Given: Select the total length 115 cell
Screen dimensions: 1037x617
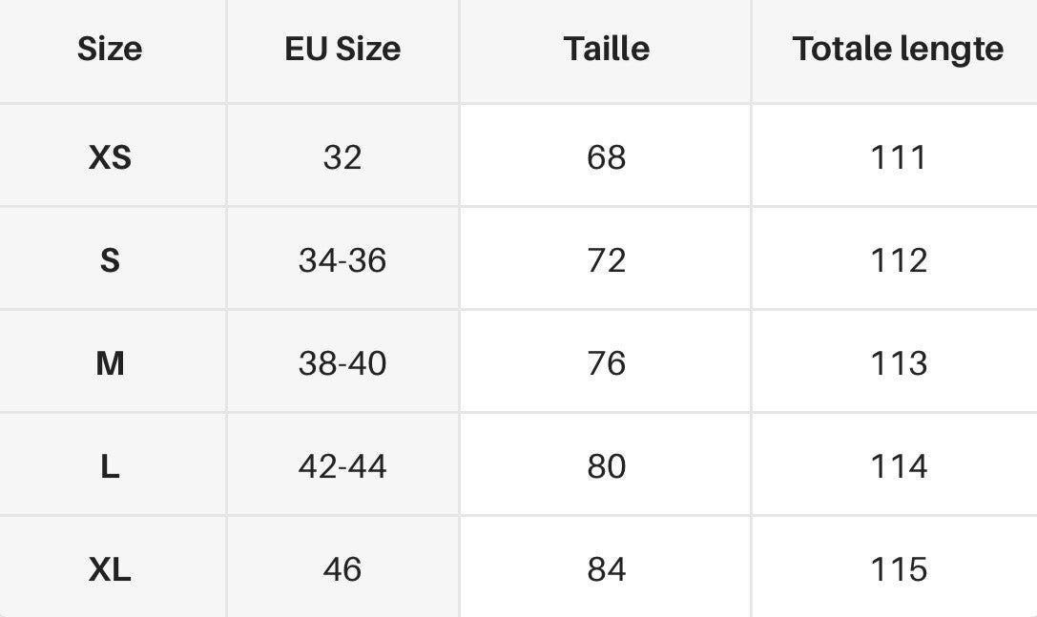Looking at the screenshot, I should (x=898, y=568).
